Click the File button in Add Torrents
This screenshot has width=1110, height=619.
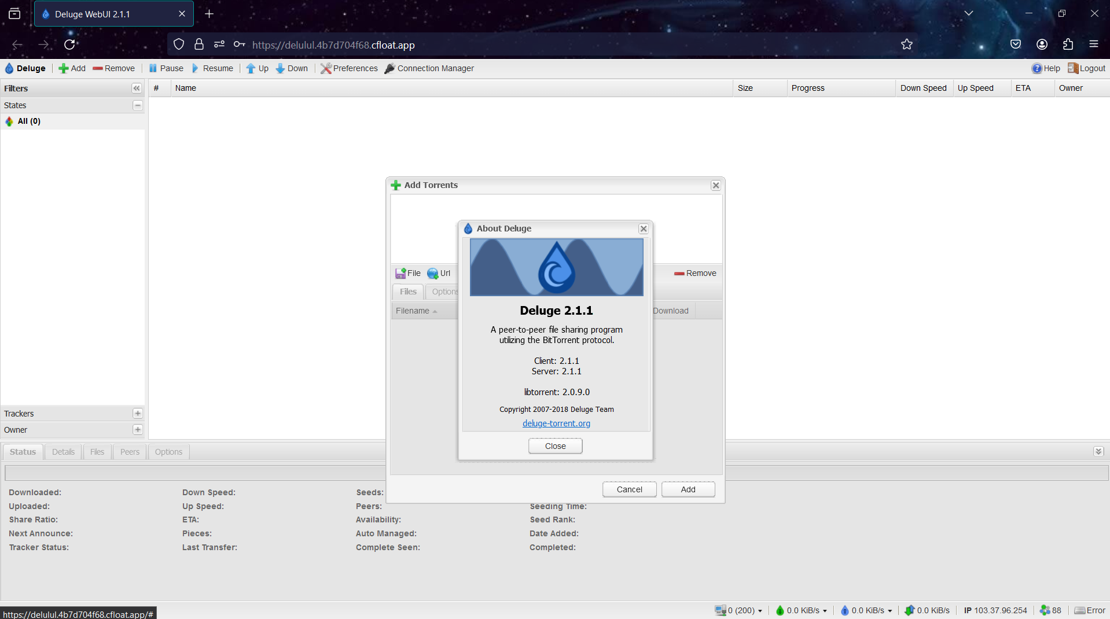(x=408, y=273)
